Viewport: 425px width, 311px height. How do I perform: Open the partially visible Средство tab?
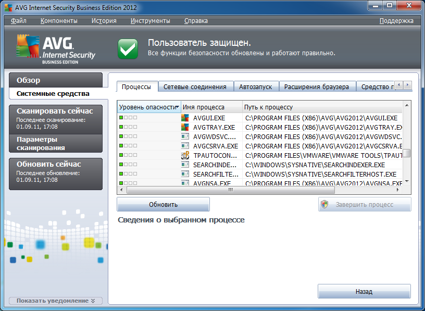(x=376, y=87)
